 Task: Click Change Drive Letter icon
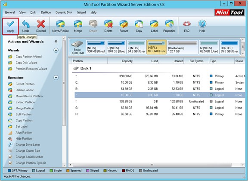tap(10, 145)
